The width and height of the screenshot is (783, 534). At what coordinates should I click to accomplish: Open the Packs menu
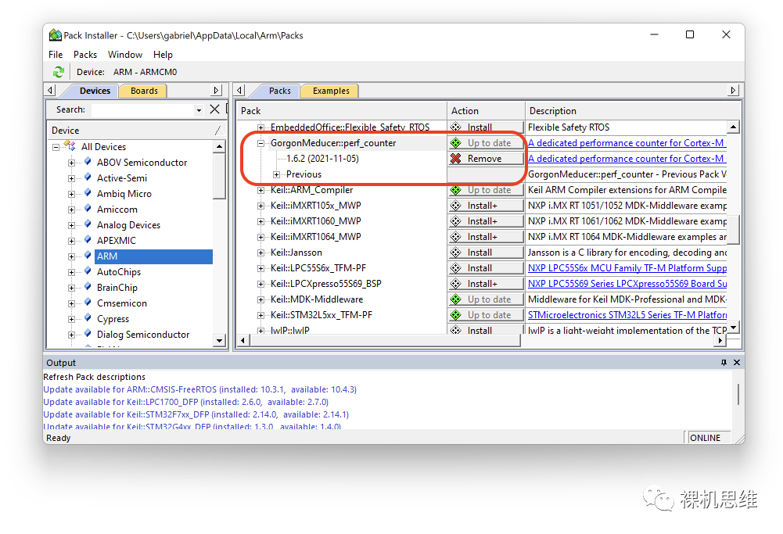(85, 55)
